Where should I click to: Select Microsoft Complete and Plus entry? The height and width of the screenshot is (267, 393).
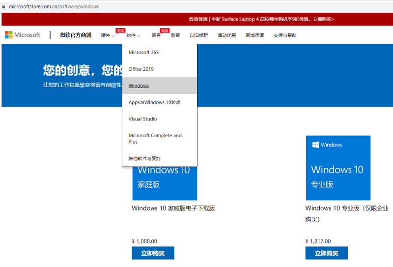click(x=160, y=139)
